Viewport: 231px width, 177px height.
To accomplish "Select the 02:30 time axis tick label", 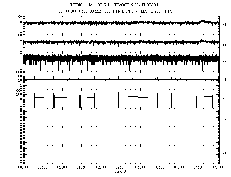I will pyautogui.click(x=120, y=168).
